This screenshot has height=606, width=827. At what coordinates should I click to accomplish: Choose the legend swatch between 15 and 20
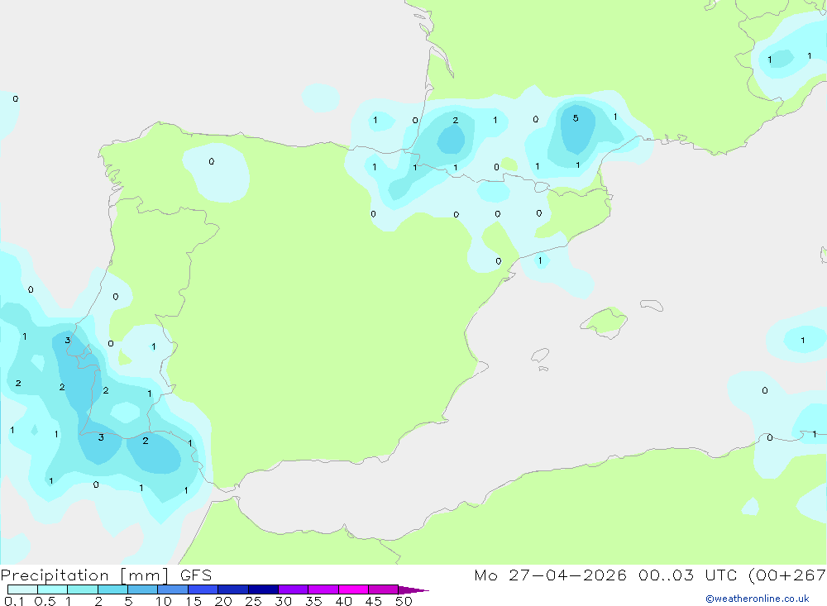click(203, 589)
